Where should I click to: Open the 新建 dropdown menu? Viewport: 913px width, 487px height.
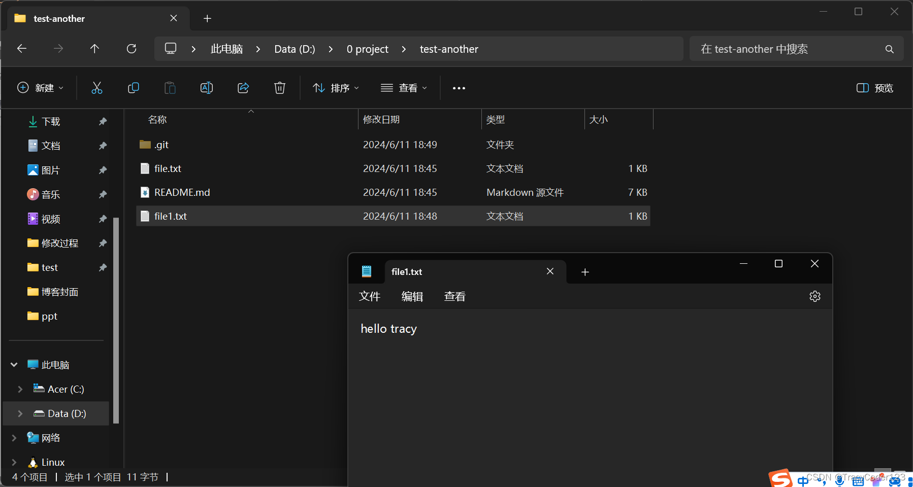[x=41, y=88]
